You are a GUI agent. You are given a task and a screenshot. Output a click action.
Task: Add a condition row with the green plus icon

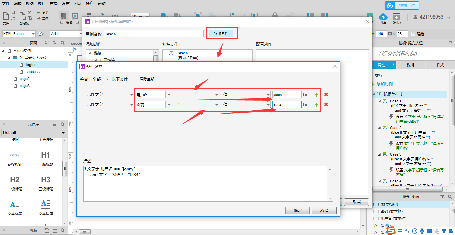tap(316, 94)
